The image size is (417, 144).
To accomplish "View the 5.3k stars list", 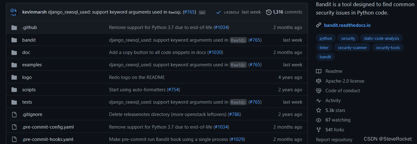I will (335, 110).
